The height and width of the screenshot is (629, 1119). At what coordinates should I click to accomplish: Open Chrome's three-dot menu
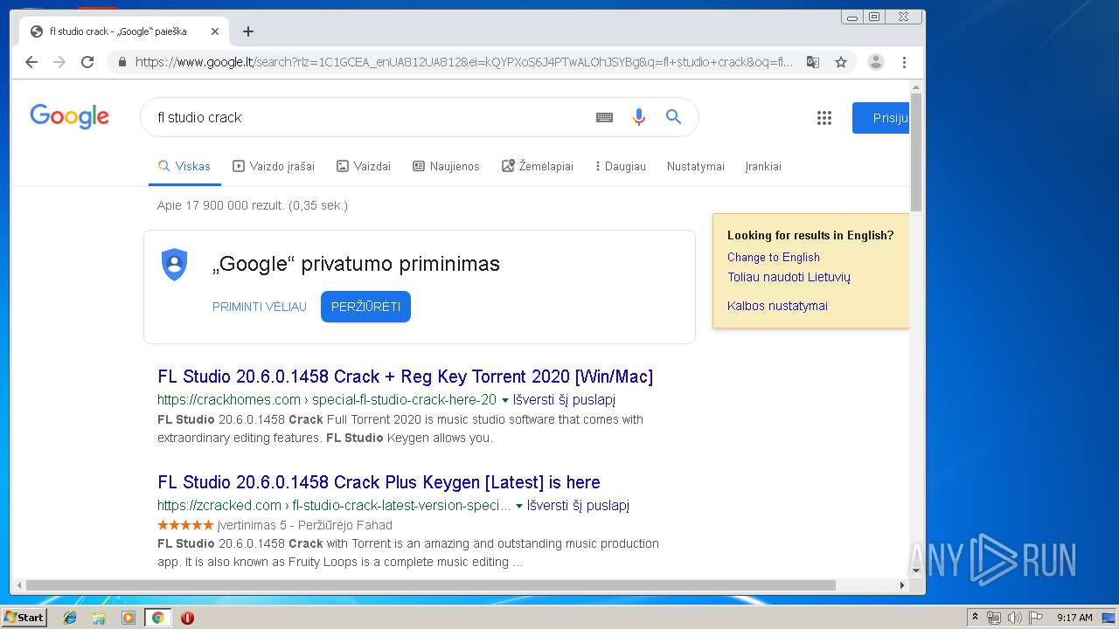click(904, 62)
